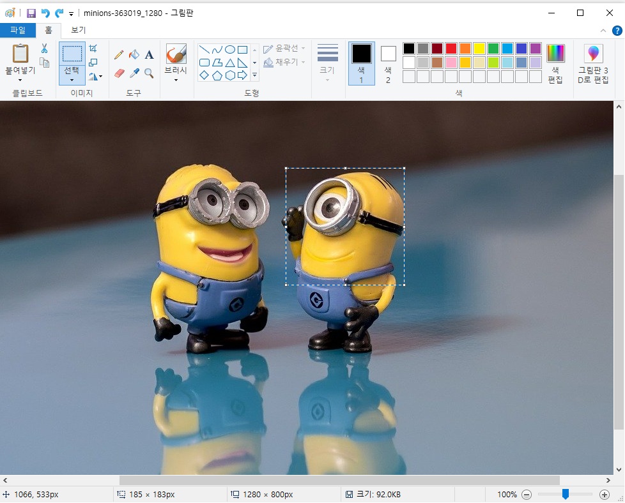Pick the dark red color swatch
Viewport: 625px width, 503px height.
(437, 49)
